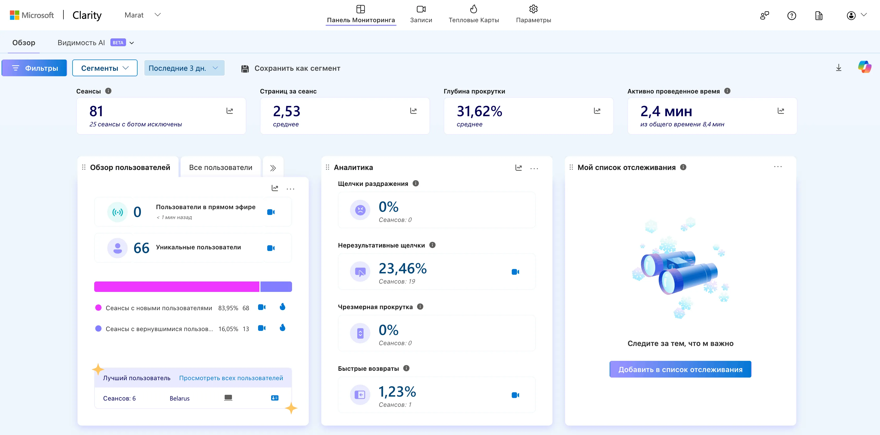Click the Microsoft logo

tap(32, 15)
